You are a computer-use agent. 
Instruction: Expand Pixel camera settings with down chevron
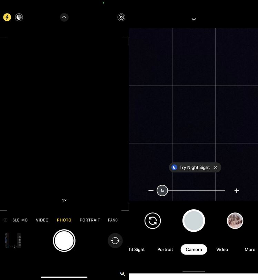[193, 19]
